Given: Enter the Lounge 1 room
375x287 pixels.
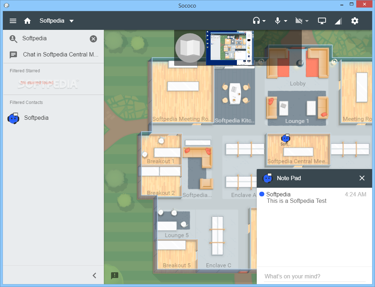Looking at the screenshot, I should pos(297,108).
